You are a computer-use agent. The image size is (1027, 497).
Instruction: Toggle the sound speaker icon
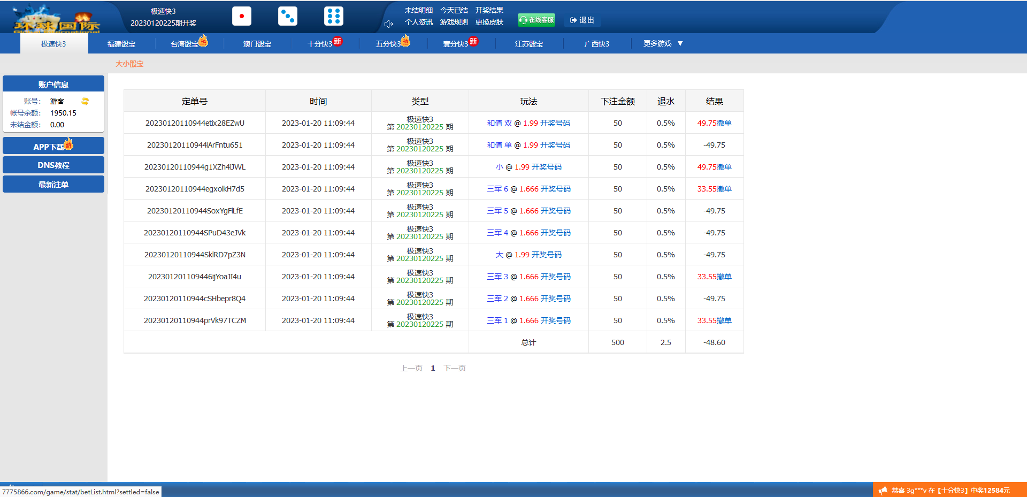[x=389, y=24]
